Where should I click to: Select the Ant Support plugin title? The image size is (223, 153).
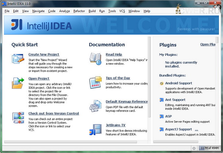175,100
